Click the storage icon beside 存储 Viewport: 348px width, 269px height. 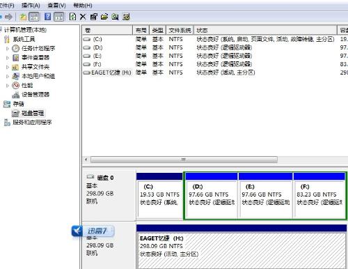pyautogui.click(x=7, y=104)
